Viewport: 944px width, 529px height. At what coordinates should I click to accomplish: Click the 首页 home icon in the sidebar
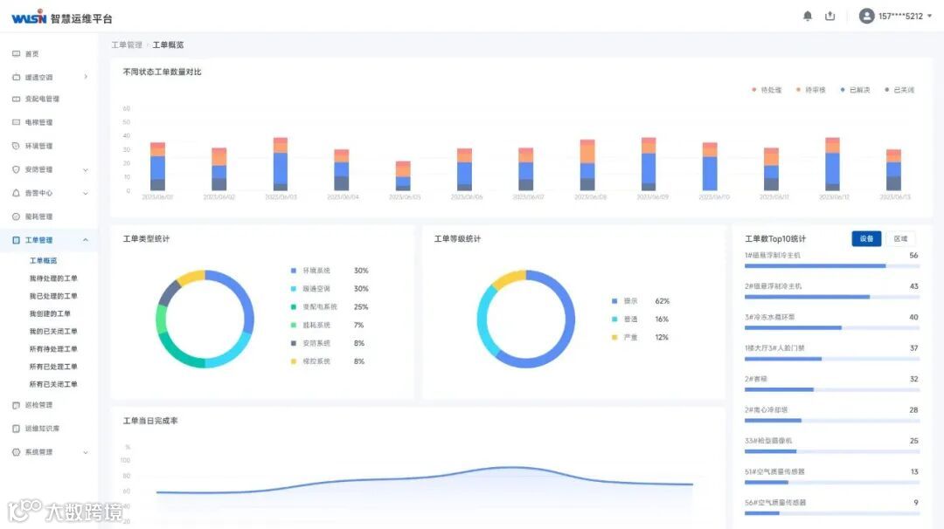point(17,54)
